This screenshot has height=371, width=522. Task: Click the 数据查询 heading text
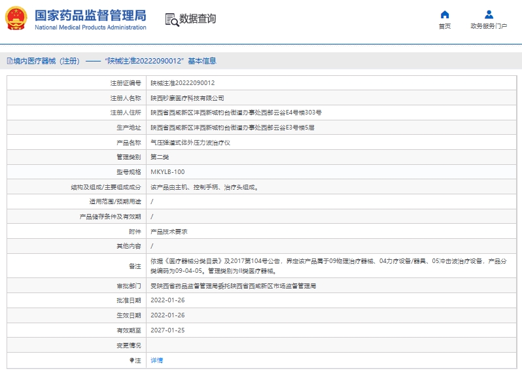pos(198,19)
